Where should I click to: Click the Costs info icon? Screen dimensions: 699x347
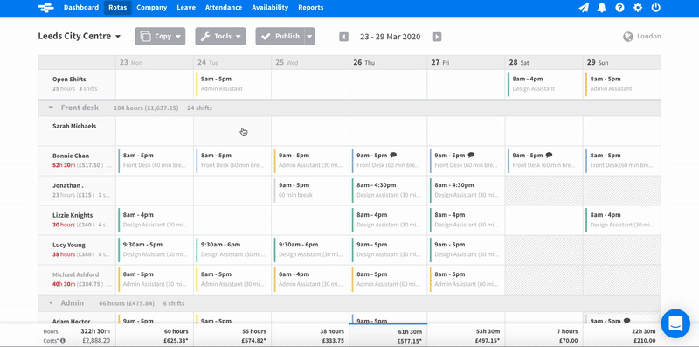click(62, 340)
